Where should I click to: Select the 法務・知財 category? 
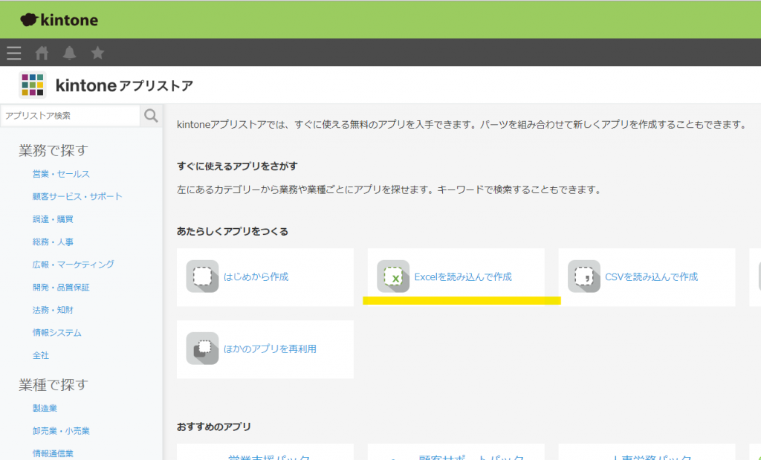[x=53, y=310]
